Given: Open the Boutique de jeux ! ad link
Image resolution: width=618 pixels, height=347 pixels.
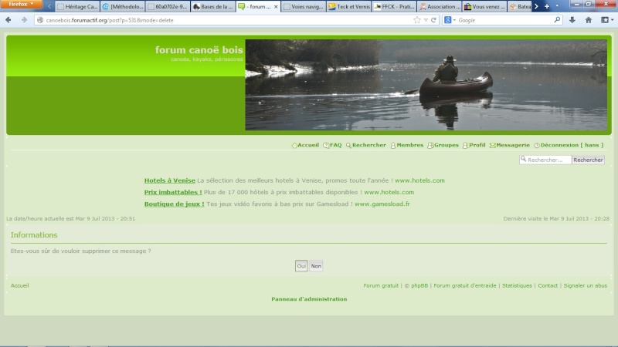Looking at the screenshot, I should click(175, 204).
